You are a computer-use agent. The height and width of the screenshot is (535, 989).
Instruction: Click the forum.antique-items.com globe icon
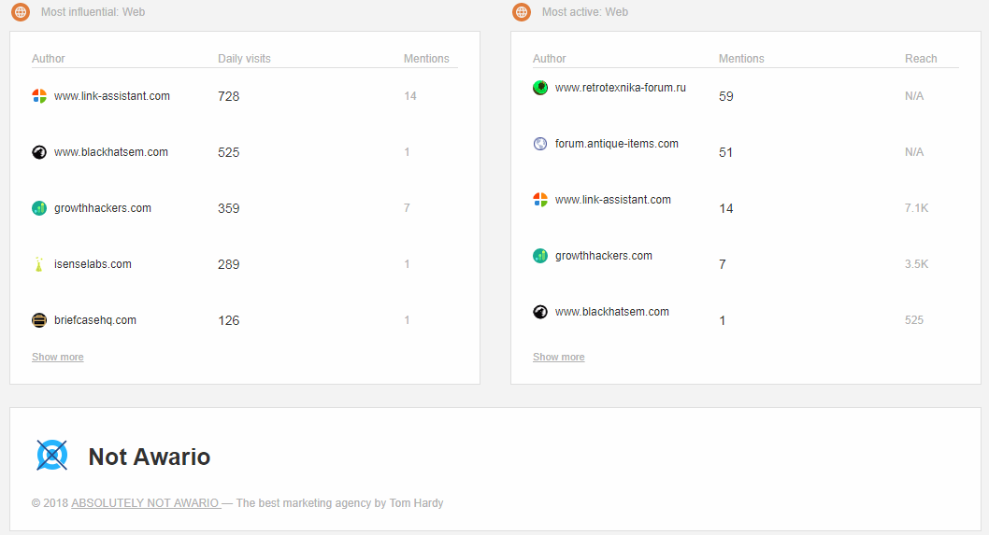point(540,144)
